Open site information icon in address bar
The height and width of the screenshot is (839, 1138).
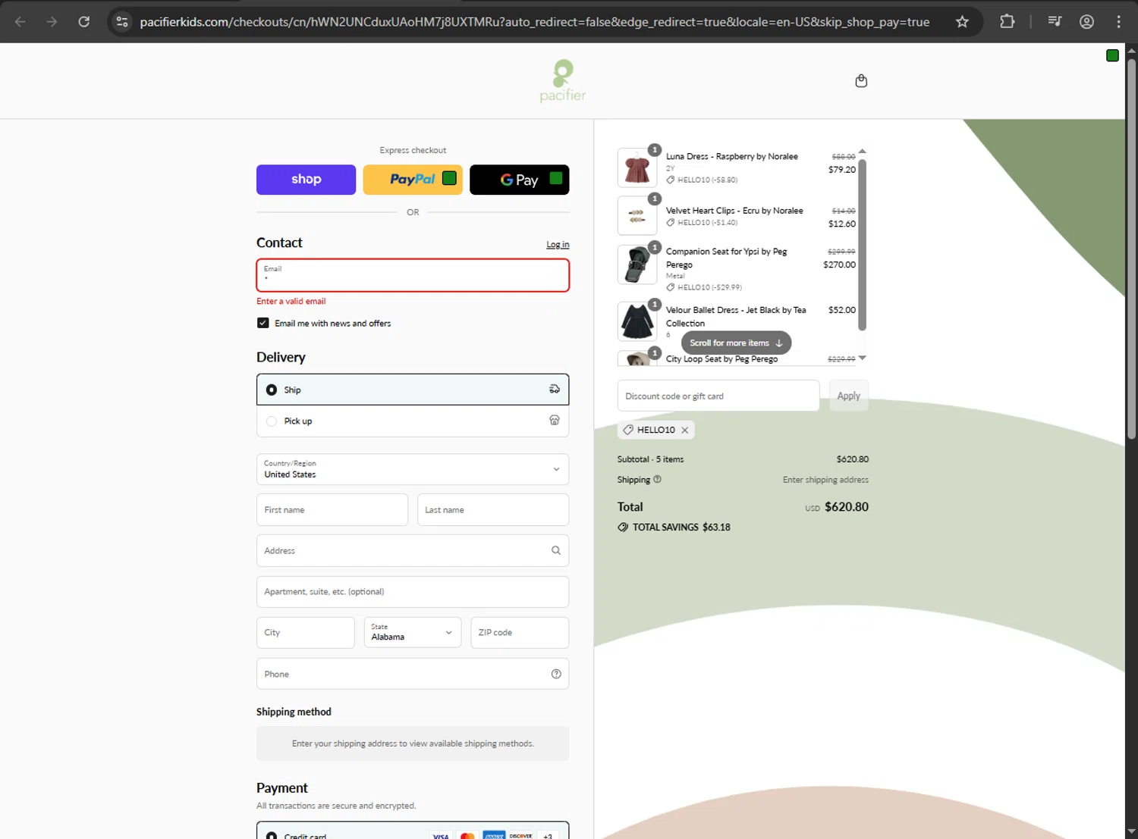pyautogui.click(x=122, y=22)
